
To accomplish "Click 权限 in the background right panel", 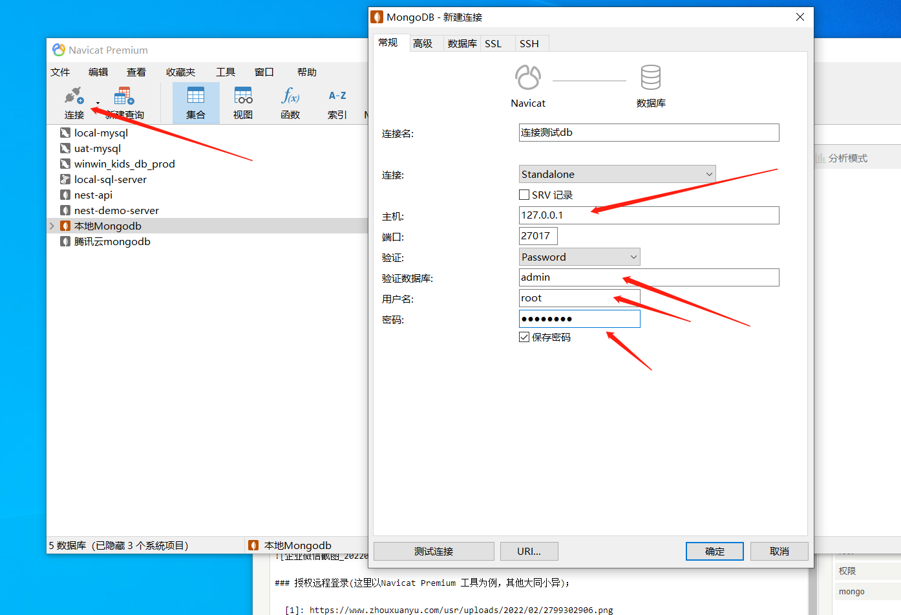I will point(847,571).
